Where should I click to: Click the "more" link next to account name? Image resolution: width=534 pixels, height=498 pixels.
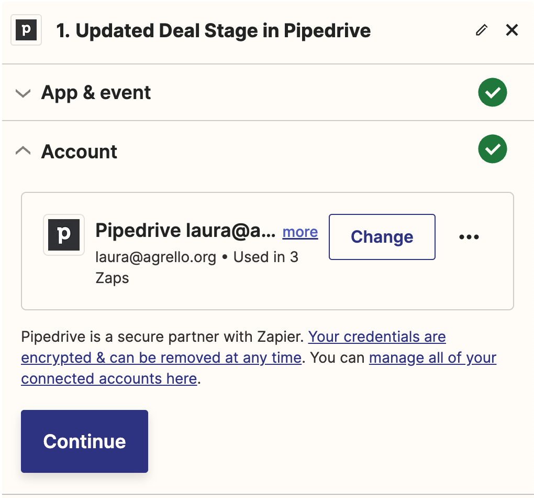(x=300, y=232)
